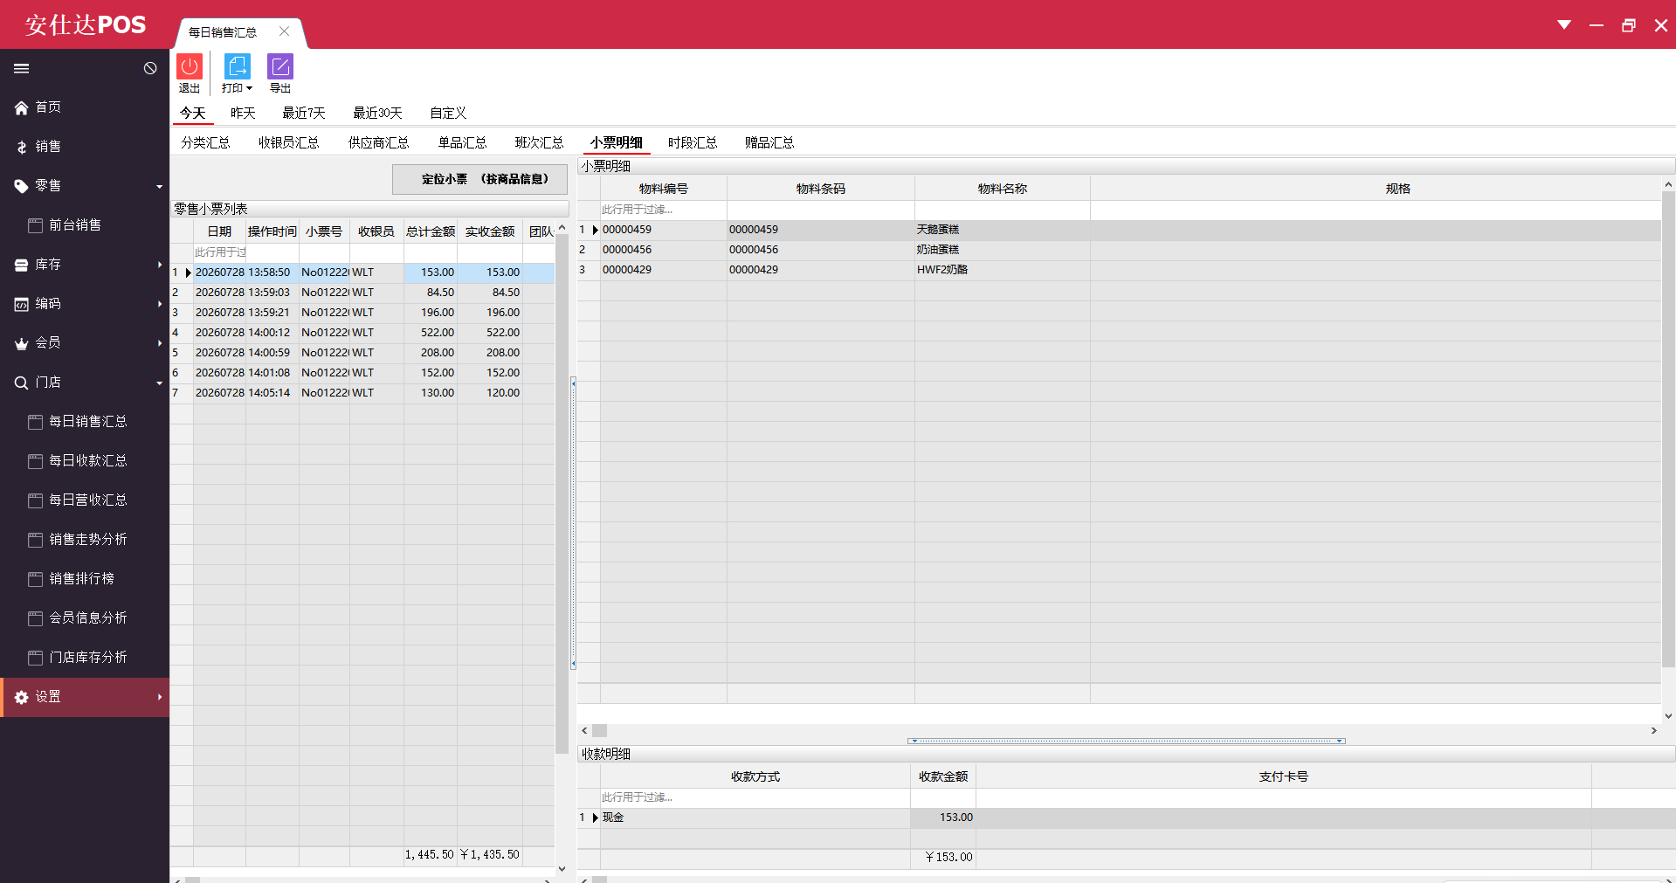This screenshot has width=1676, height=883.
Task: Click the 打印 print icon
Action: 237,67
